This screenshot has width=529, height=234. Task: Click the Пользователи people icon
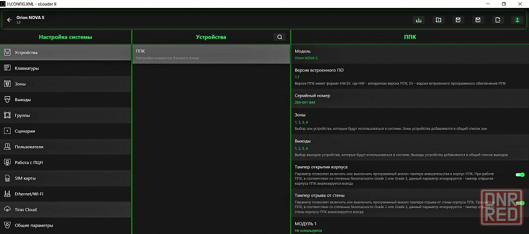click(x=7, y=147)
